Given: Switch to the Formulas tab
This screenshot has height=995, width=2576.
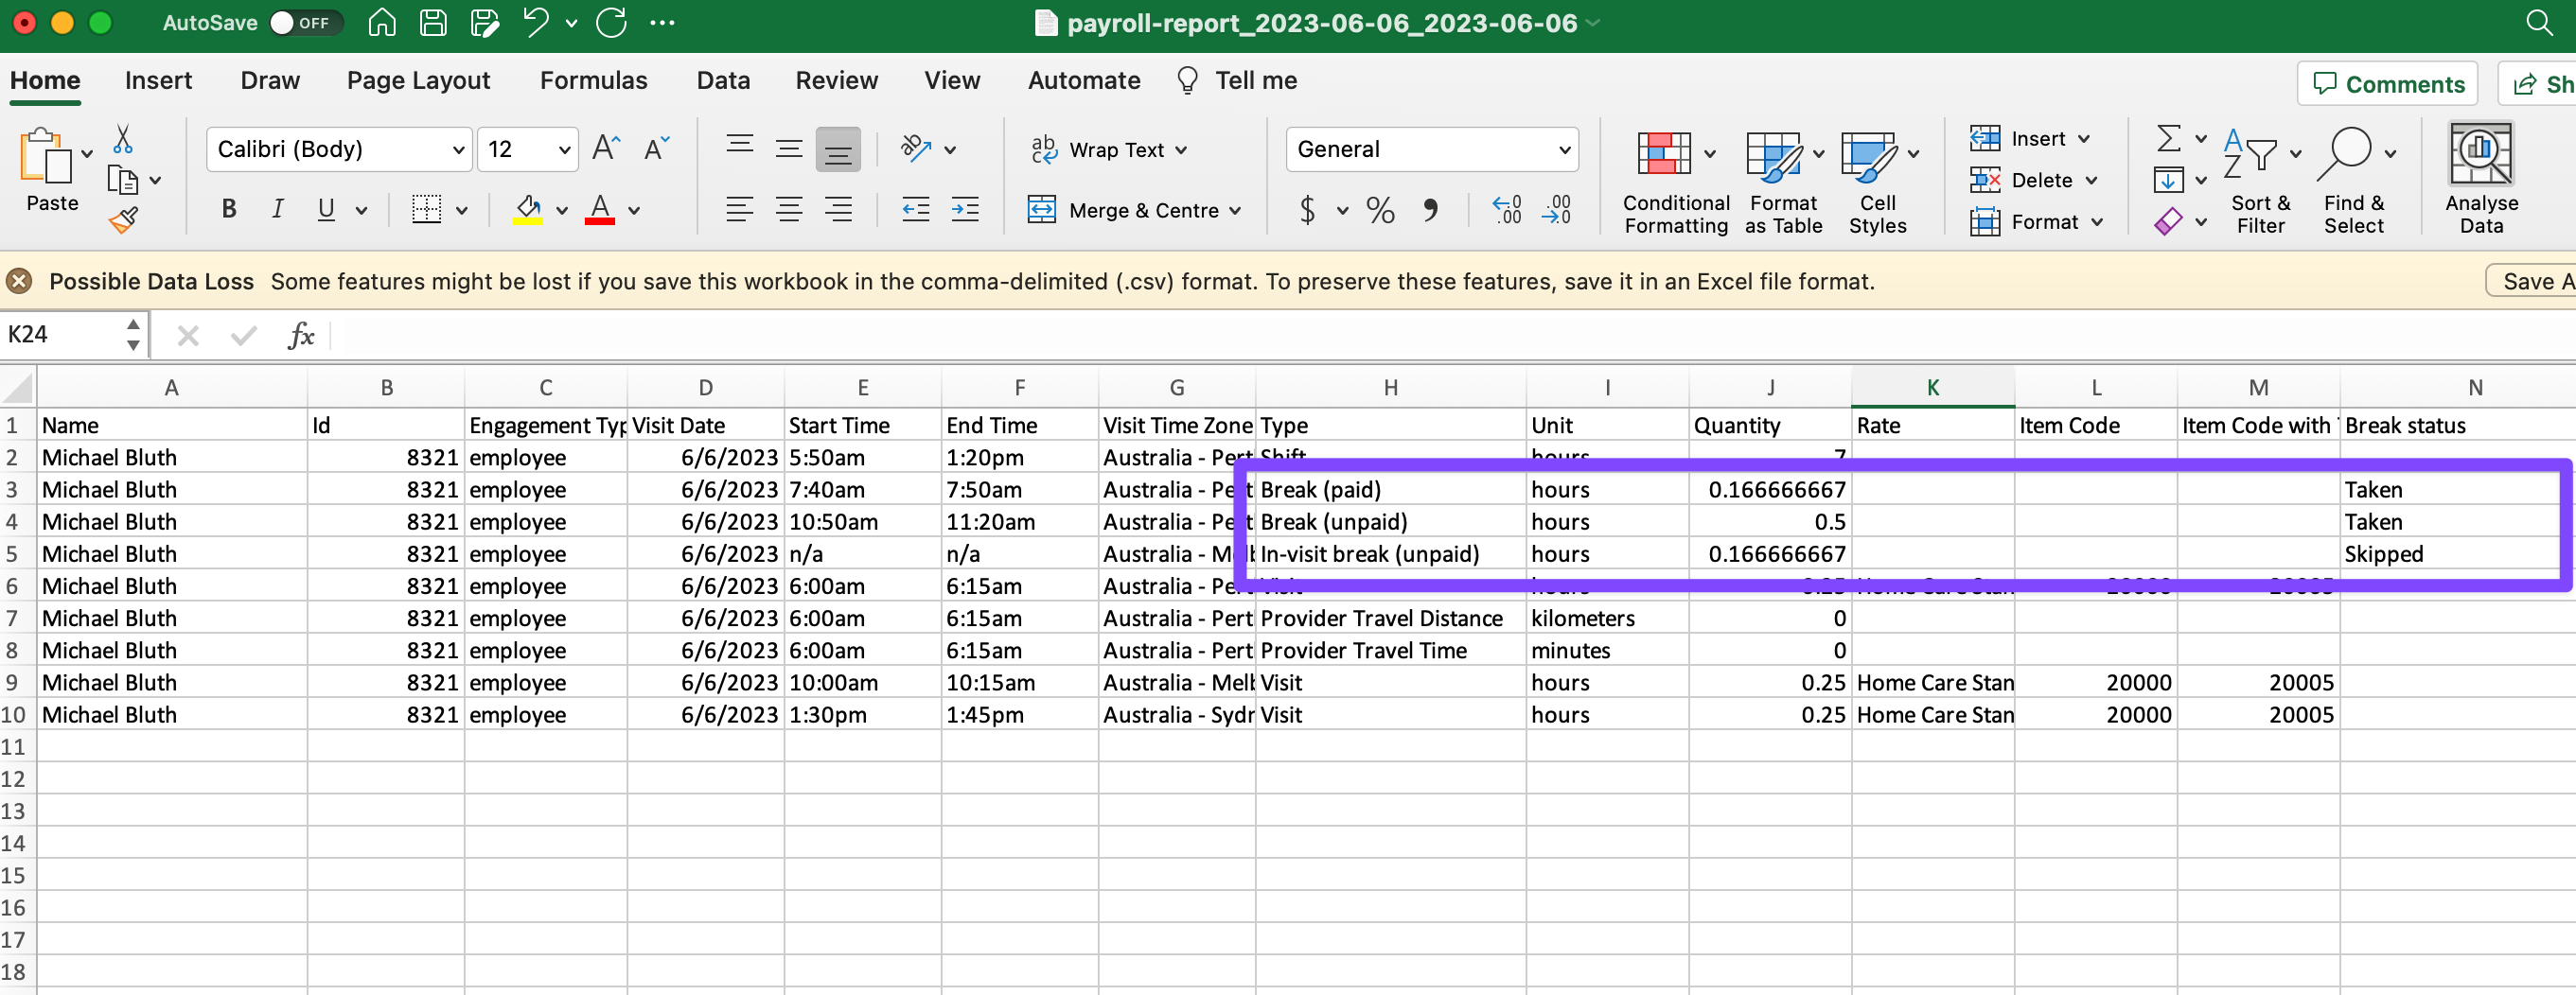Looking at the screenshot, I should (x=593, y=79).
